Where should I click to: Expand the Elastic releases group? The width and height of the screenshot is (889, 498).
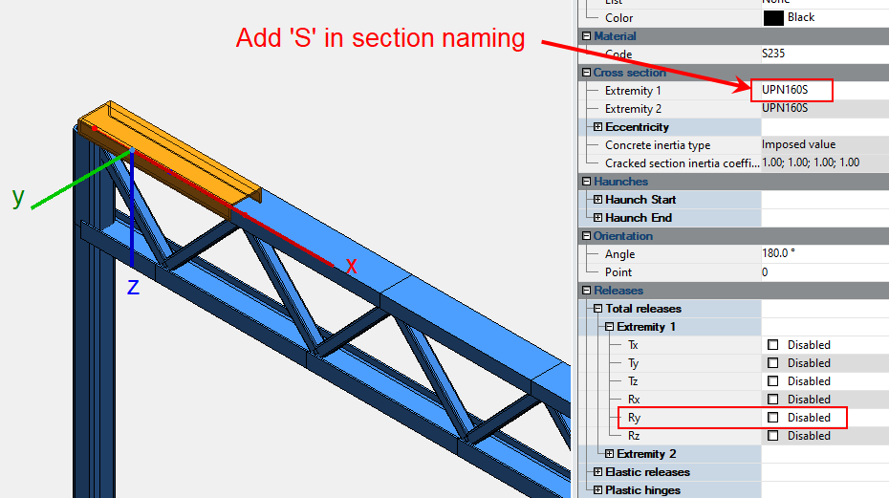click(598, 472)
